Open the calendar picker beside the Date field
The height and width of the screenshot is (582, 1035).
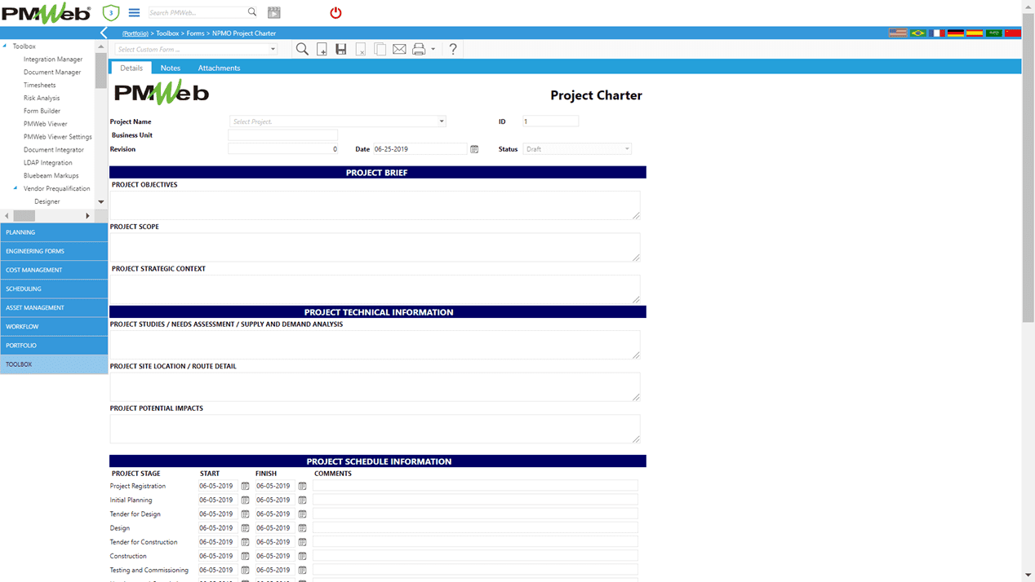tap(474, 149)
